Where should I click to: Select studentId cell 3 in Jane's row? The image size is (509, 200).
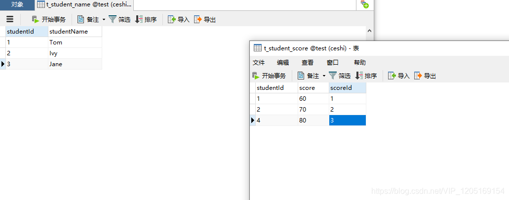tap(27, 64)
